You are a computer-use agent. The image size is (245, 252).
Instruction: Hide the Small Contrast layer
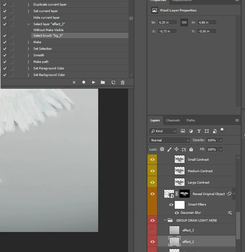pos(152,160)
